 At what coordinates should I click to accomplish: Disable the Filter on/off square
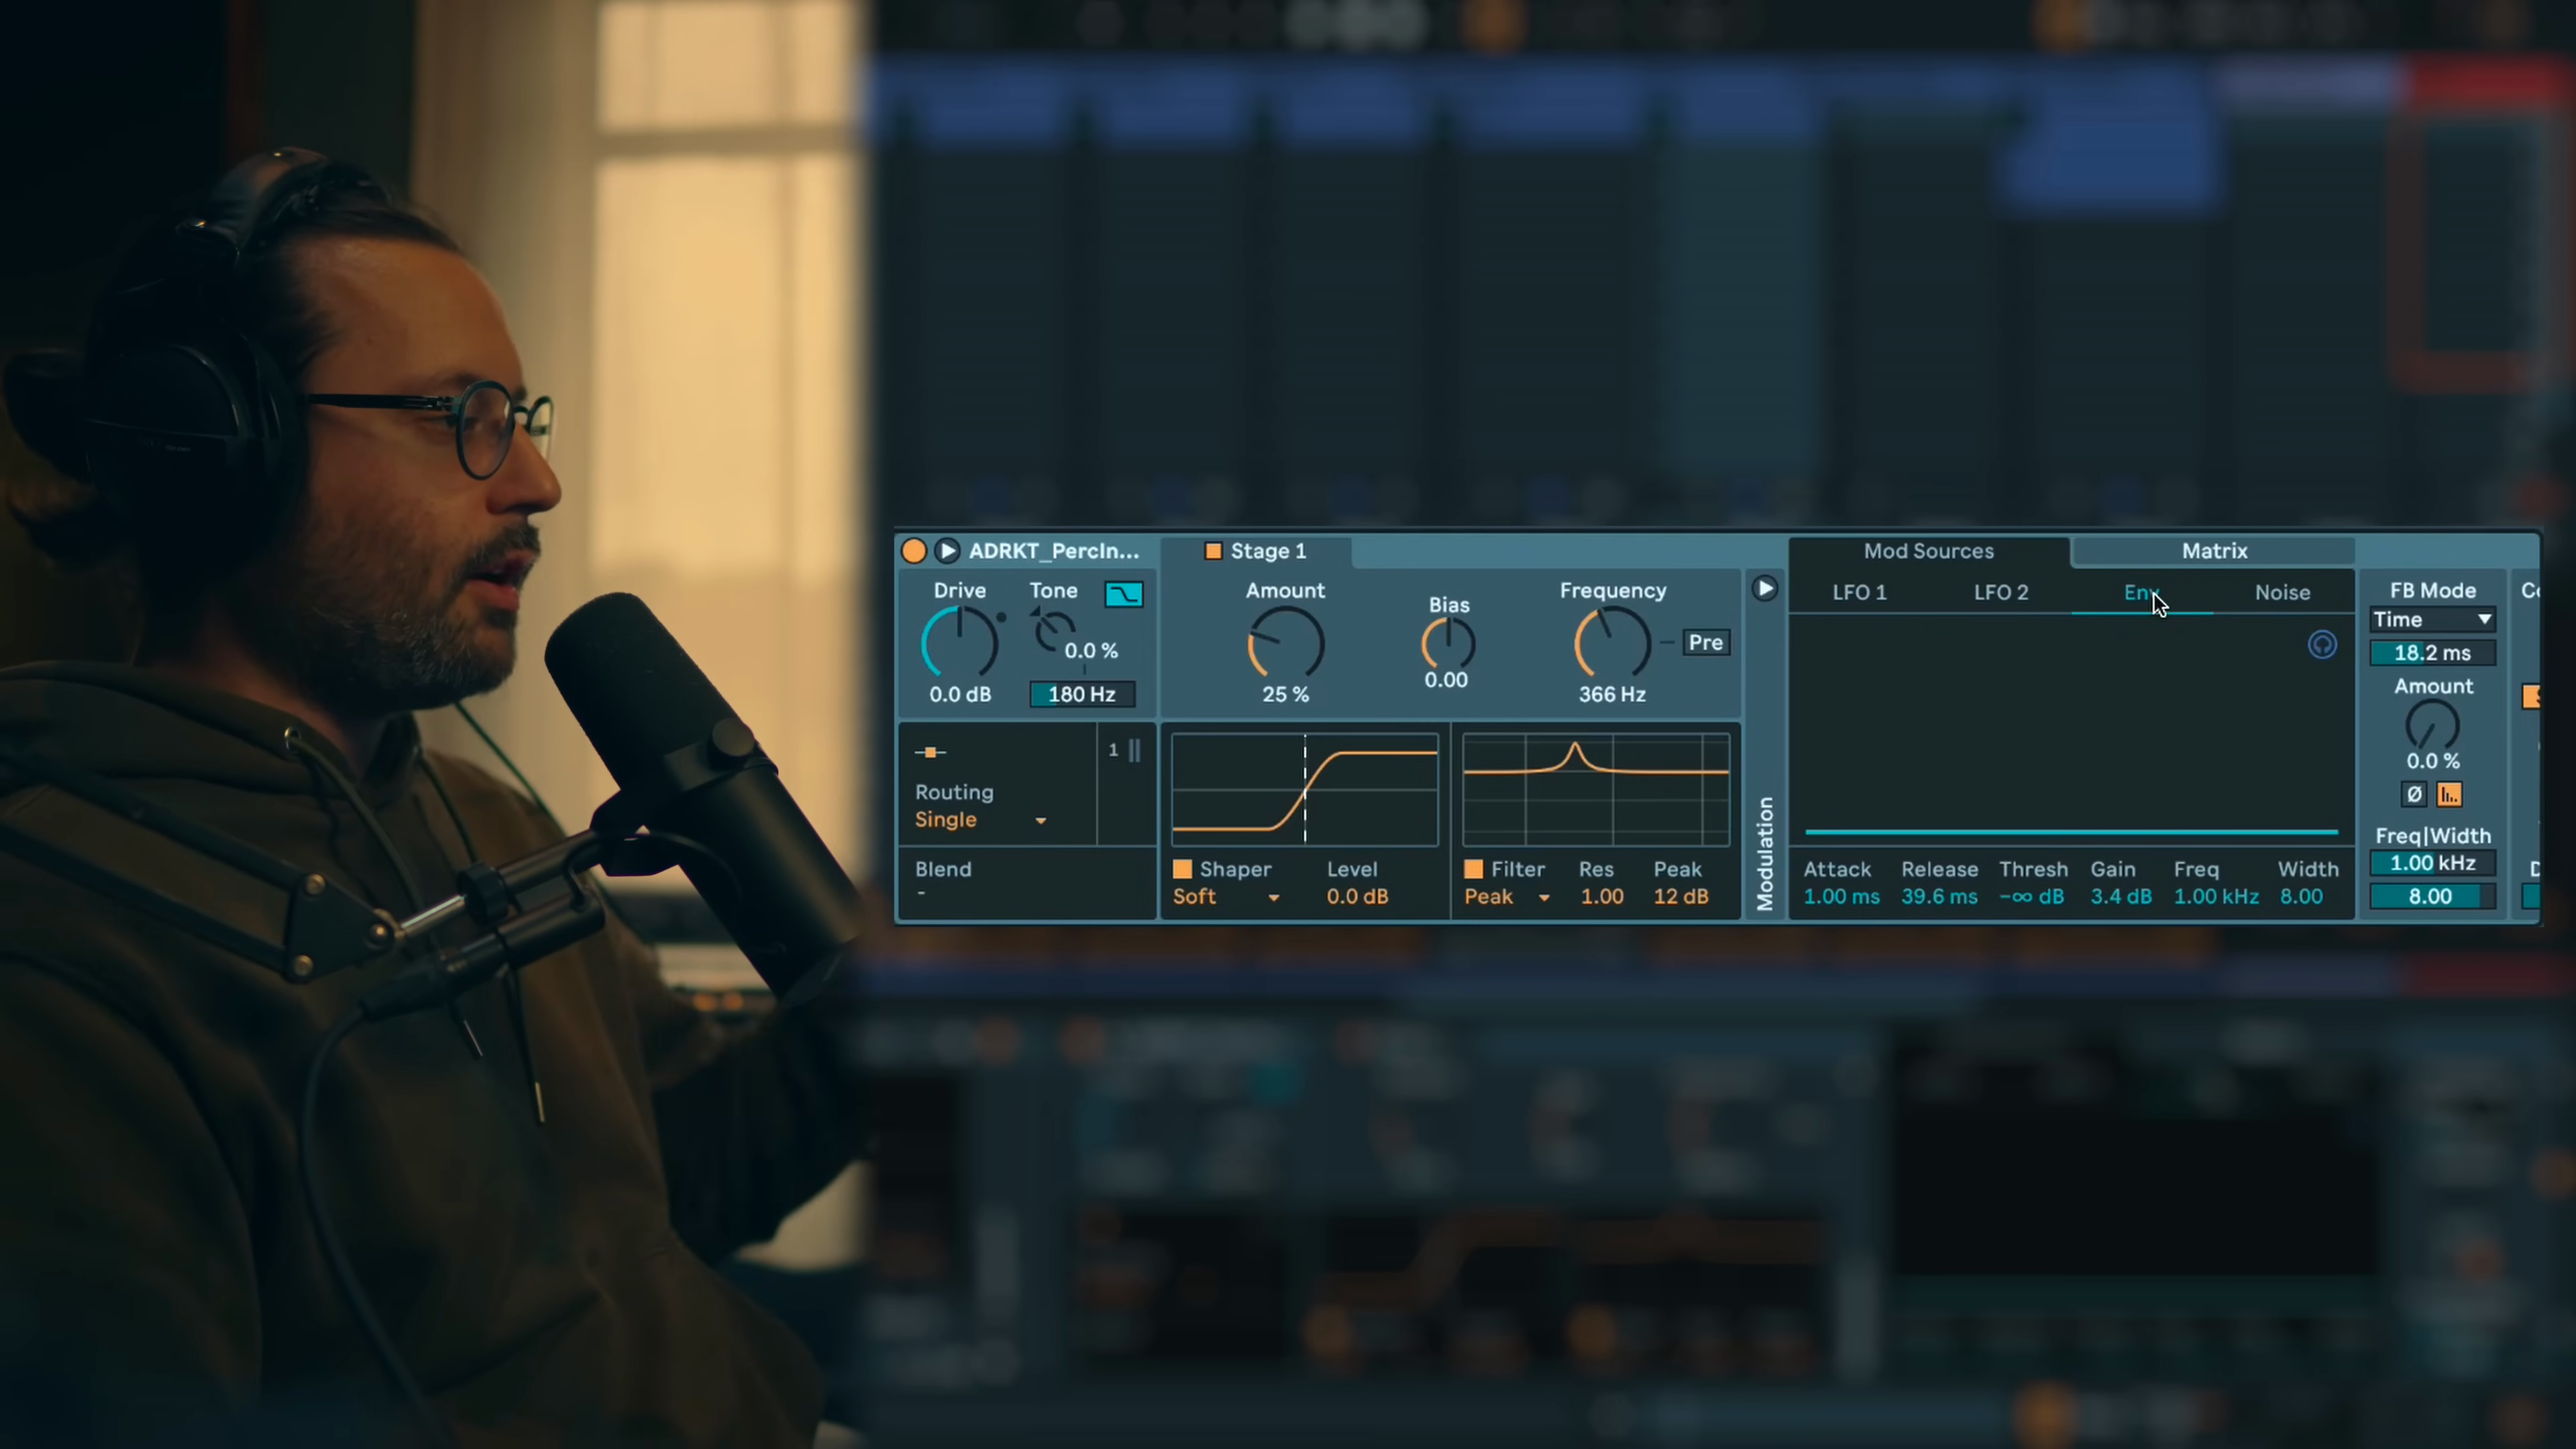coord(1473,869)
